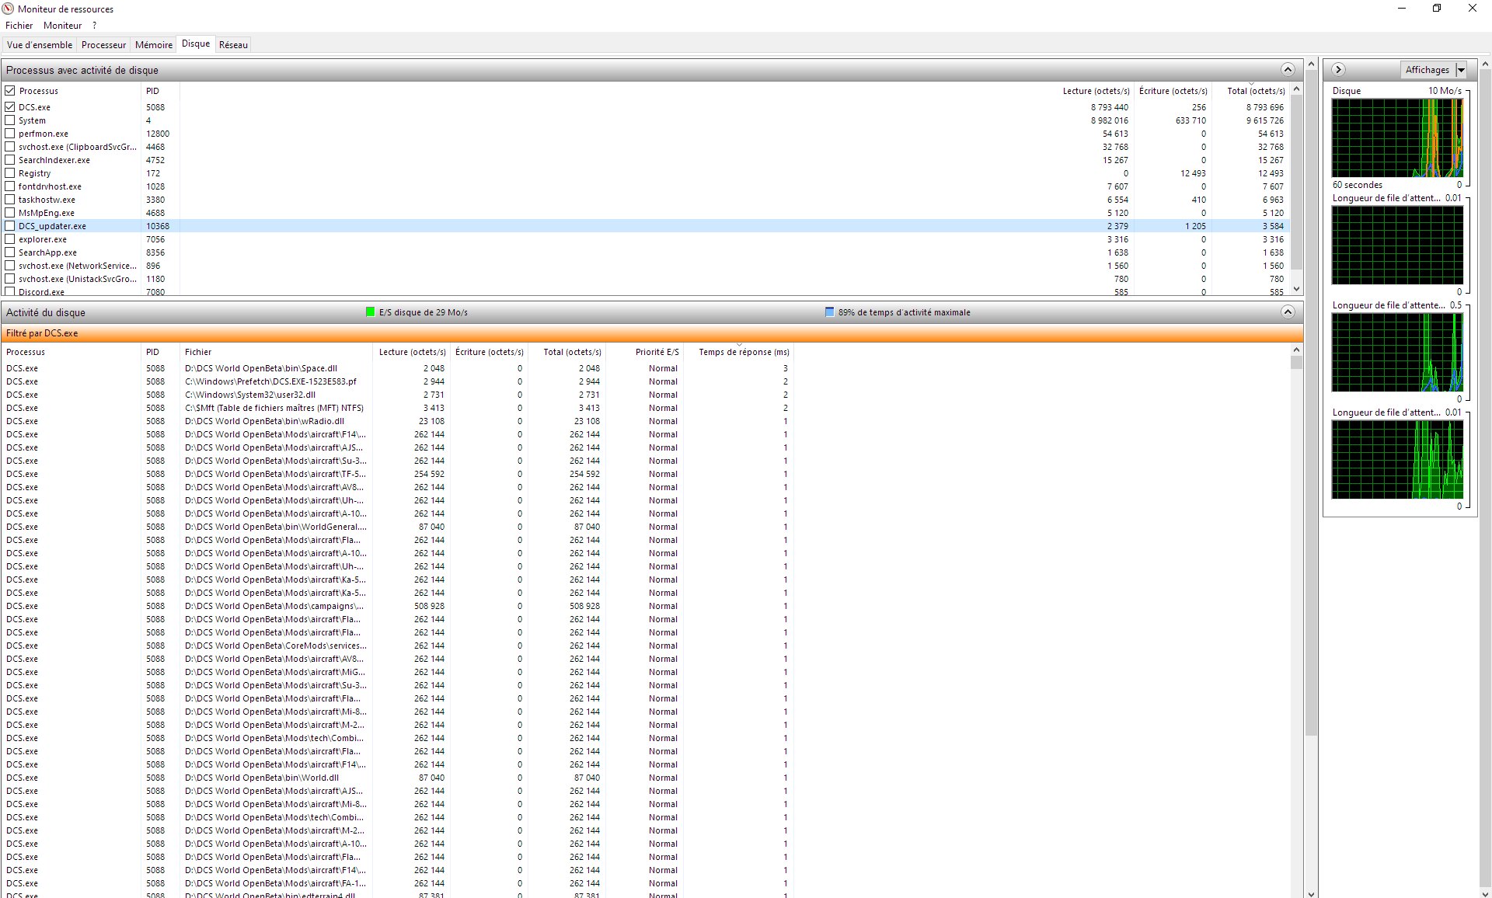
Task: Sort by Écriture (octets/s) header in top panel
Action: click(x=1173, y=91)
